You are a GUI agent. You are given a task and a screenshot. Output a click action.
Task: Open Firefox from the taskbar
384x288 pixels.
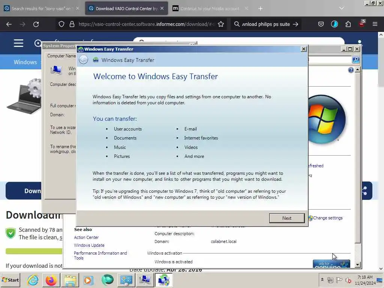tap(51, 280)
